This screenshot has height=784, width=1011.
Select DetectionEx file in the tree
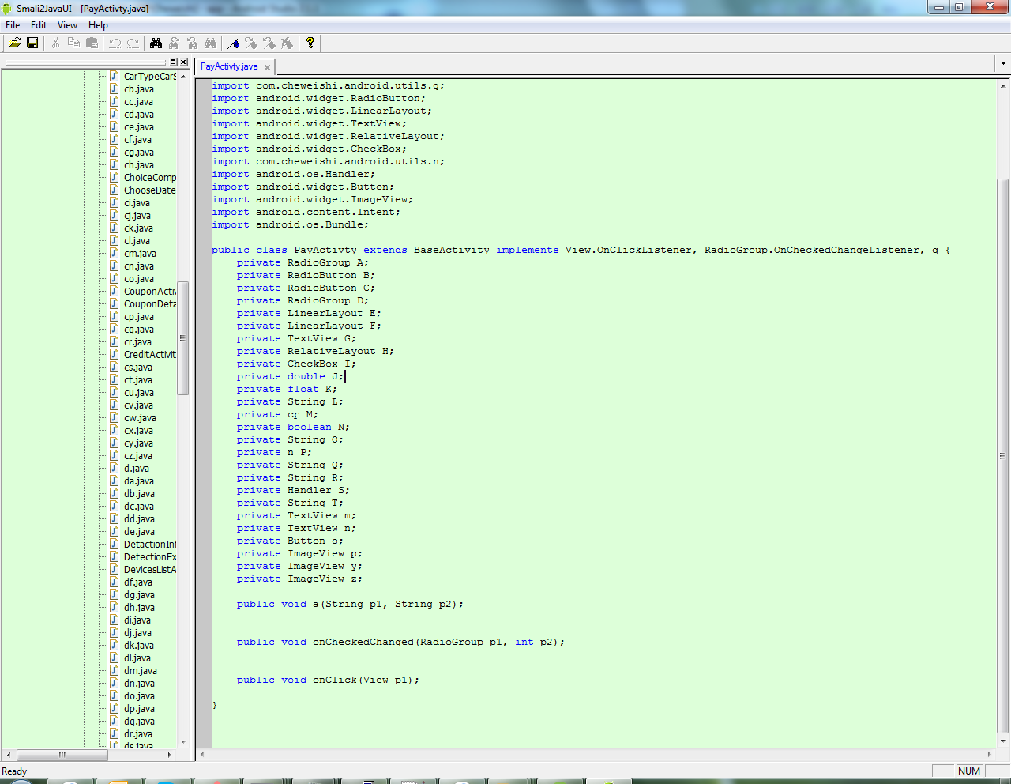(149, 557)
